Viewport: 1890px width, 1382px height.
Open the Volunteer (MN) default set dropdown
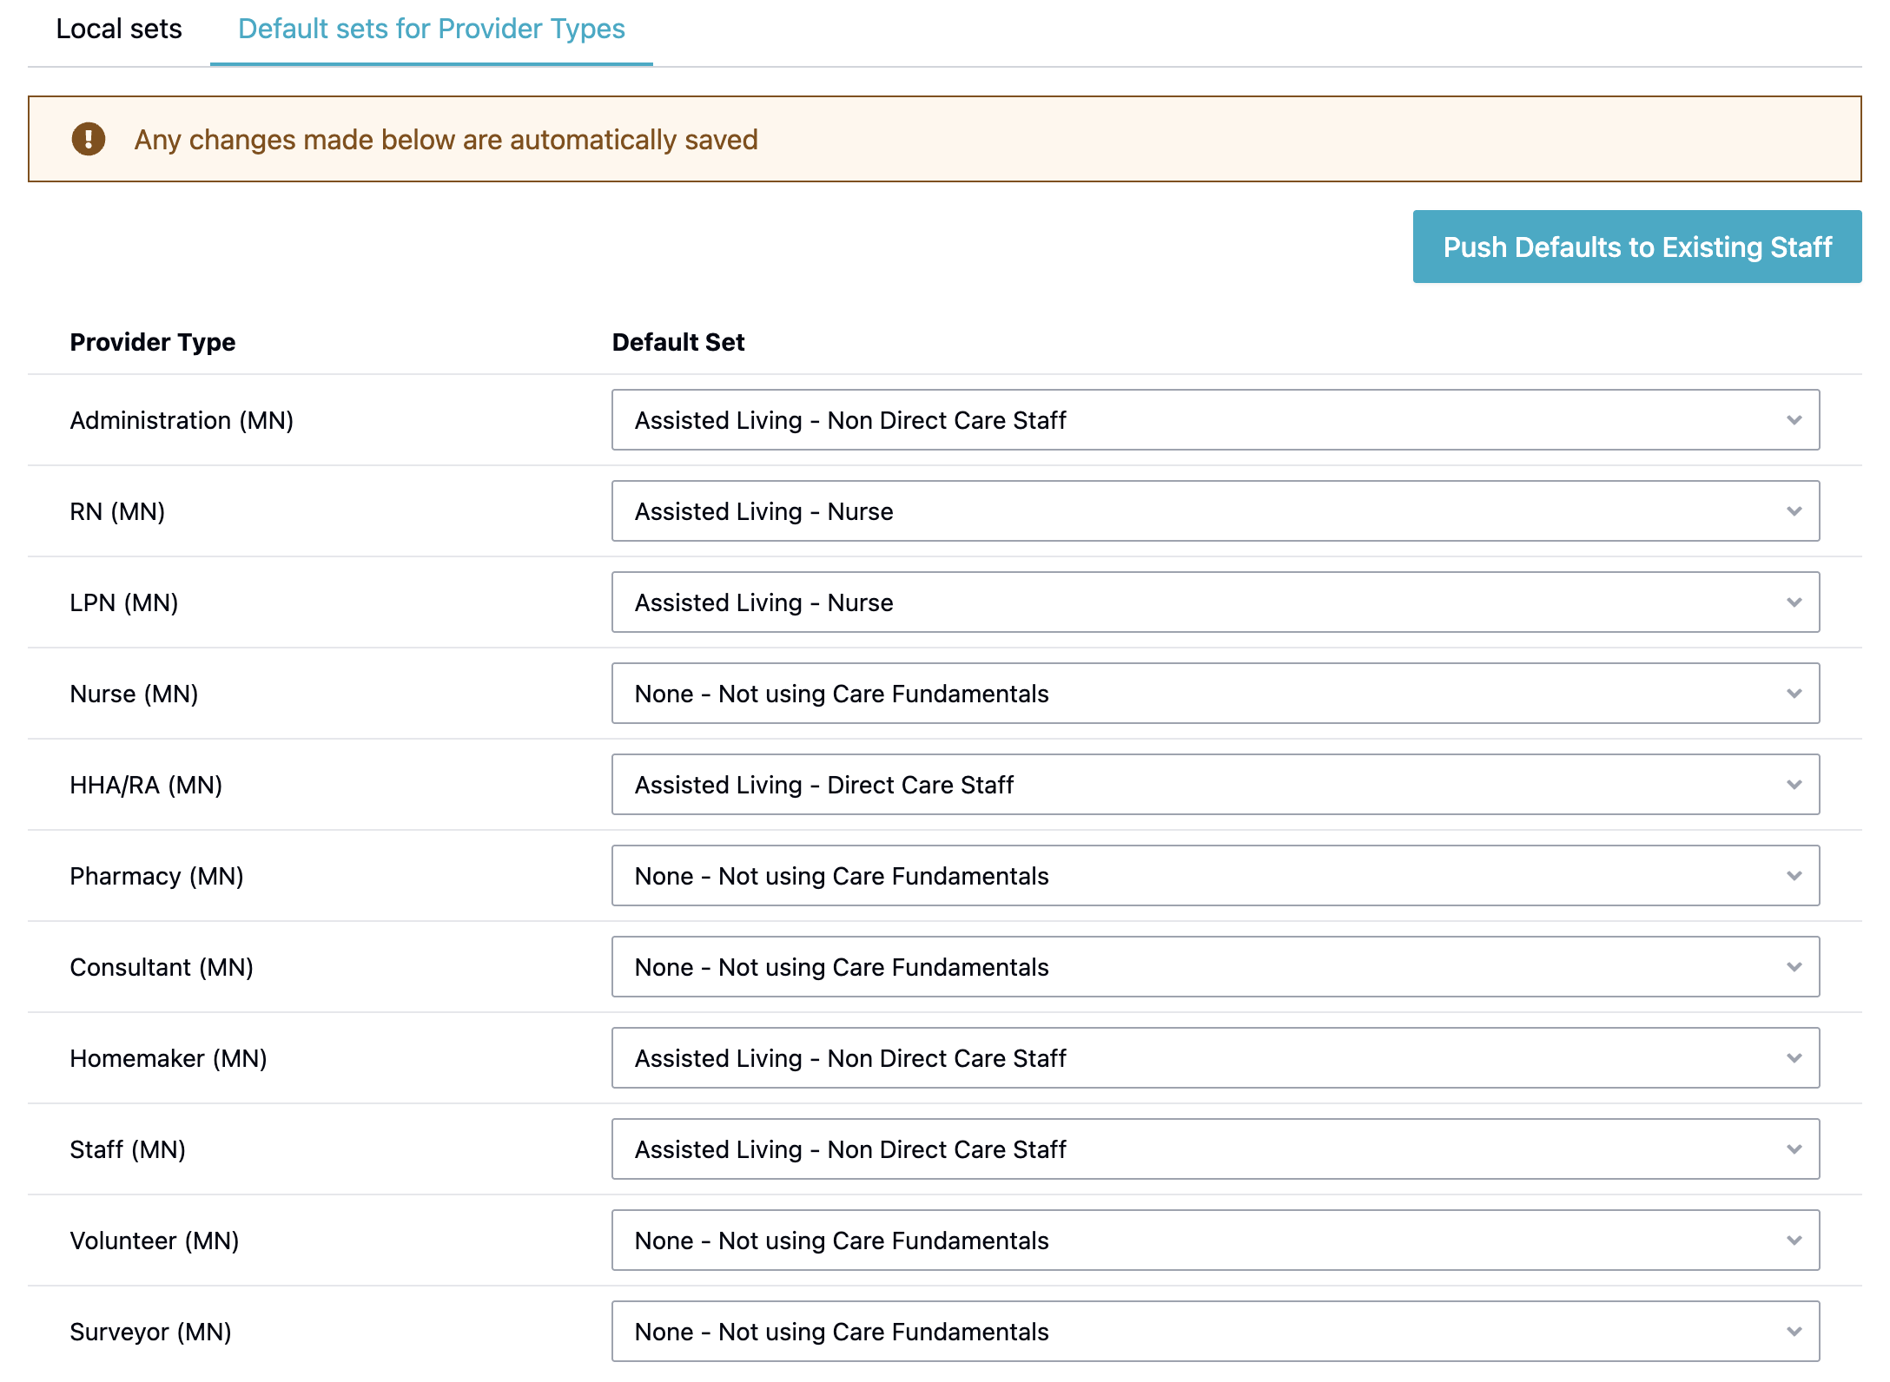1214,1241
